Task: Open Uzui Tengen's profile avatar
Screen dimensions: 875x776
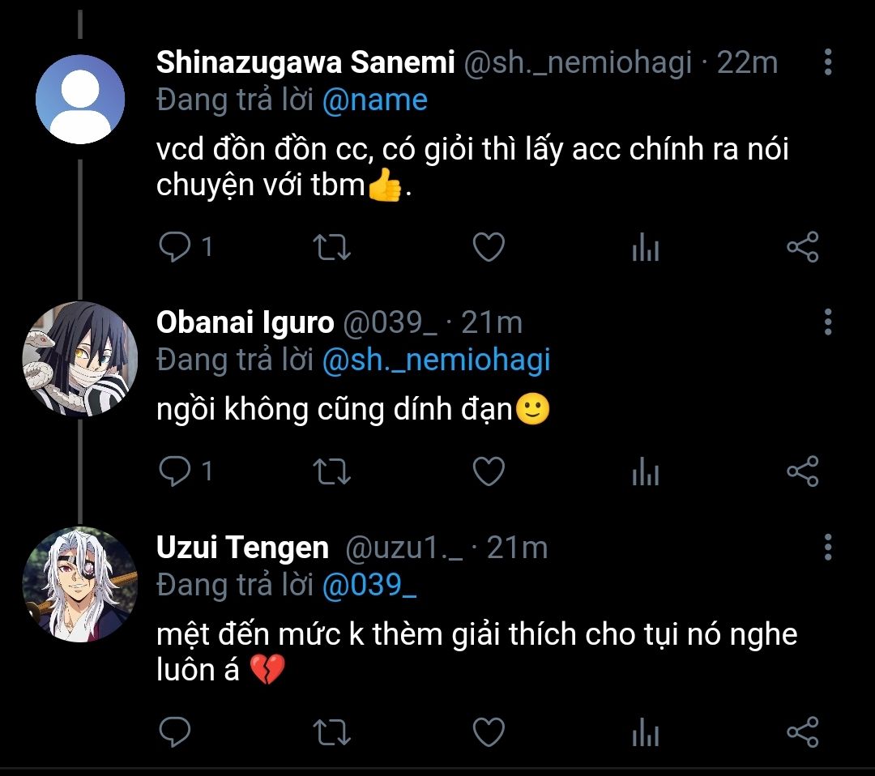Action: pyautogui.click(x=79, y=585)
